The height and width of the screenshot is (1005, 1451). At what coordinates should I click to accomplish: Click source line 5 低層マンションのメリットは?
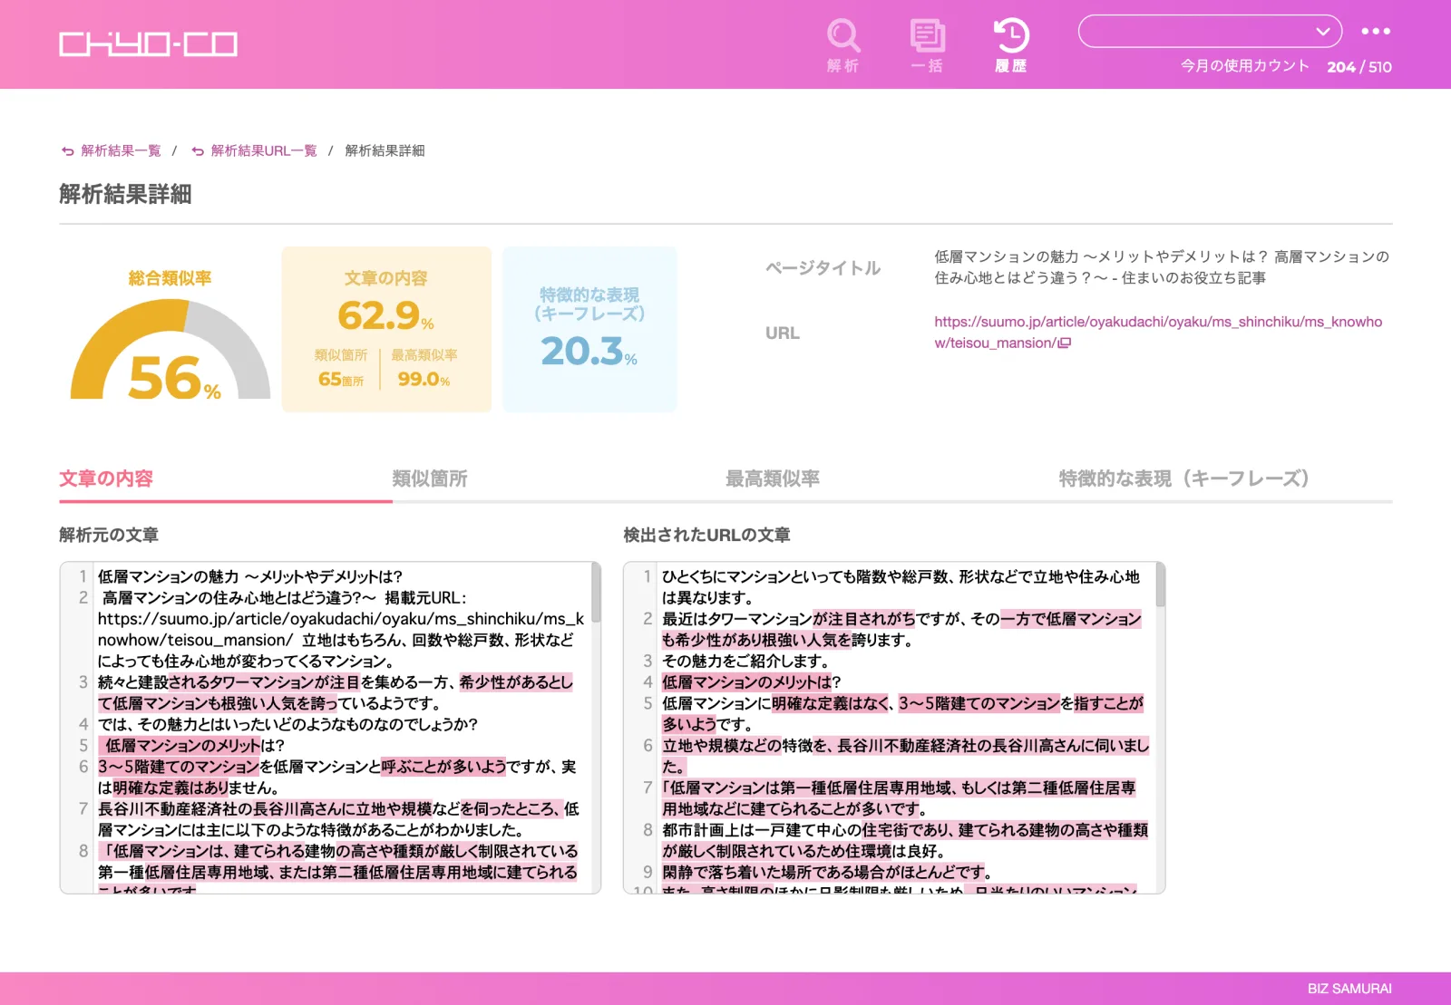click(195, 746)
